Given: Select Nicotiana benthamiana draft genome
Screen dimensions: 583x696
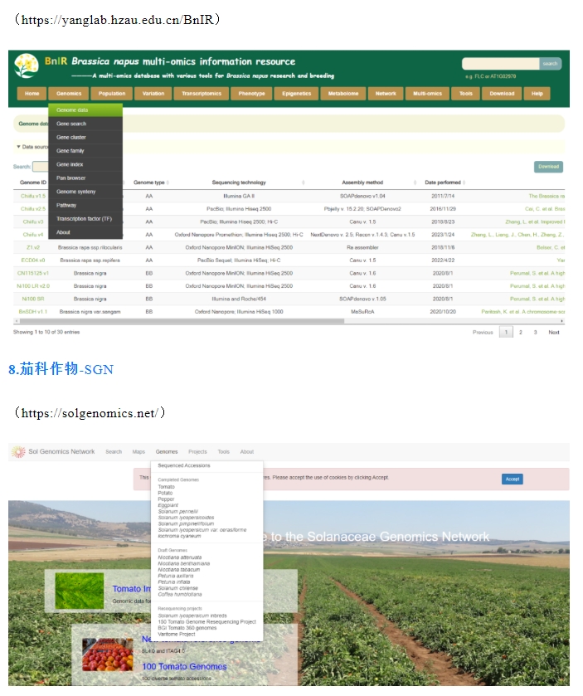Looking at the screenshot, I should pos(185,565).
